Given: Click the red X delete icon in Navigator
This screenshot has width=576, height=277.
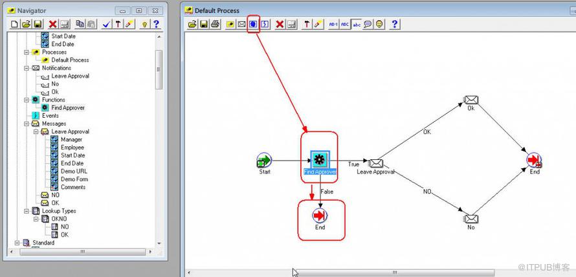Looking at the screenshot, I should [x=53, y=24].
